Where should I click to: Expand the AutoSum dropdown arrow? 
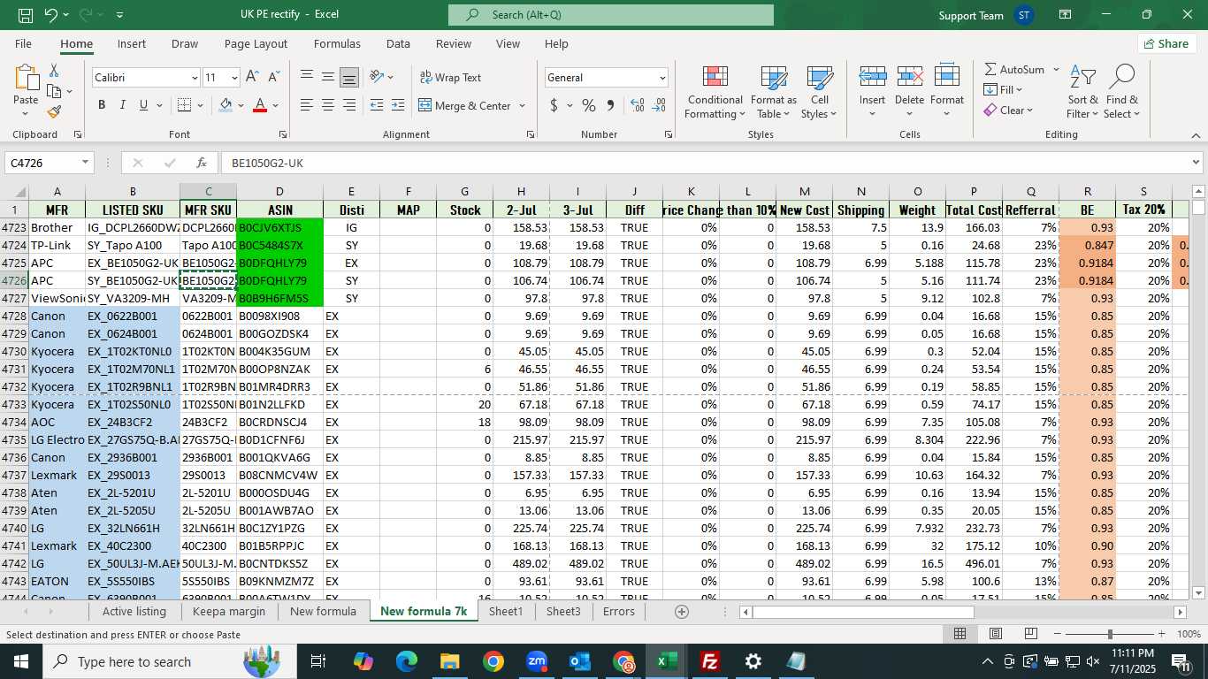click(1056, 69)
